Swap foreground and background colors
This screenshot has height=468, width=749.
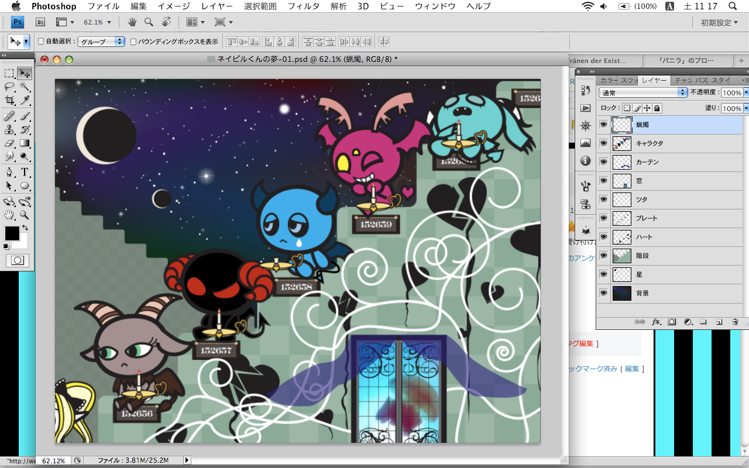tap(25, 228)
